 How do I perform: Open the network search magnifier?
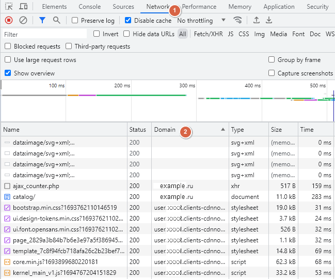click(x=56, y=20)
